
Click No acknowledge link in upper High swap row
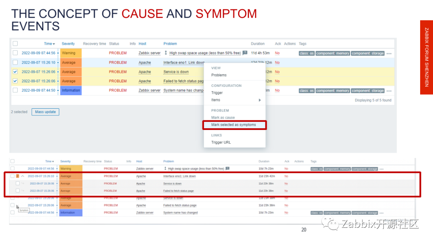coord(277,53)
